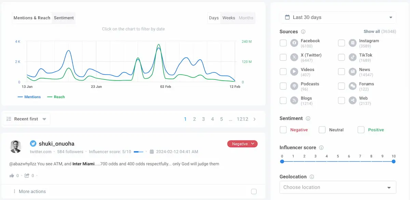Viewport: 410px width, 200px height.
Task: Check the Negative sentiment filter
Action: pyautogui.click(x=283, y=129)
